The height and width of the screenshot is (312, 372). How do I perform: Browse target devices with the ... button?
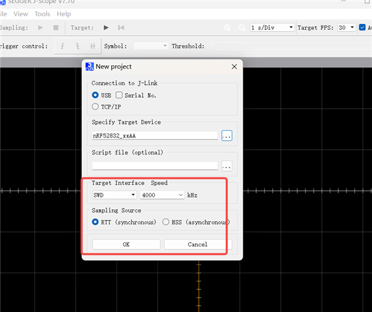tap(226, 135)
